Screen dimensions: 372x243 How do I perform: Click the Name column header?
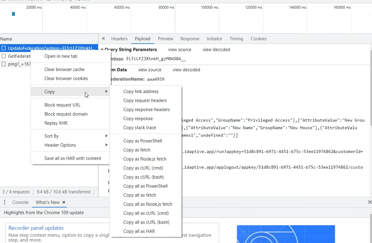(49, 39)
